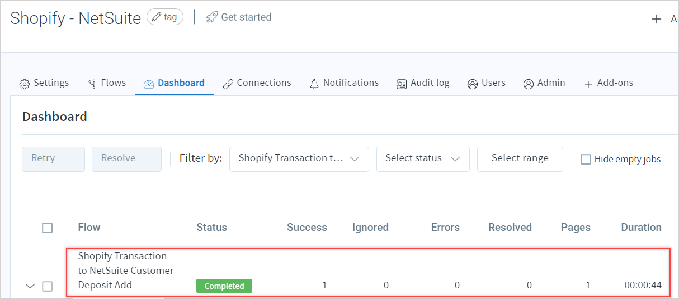Click the Dashboard heading text
The image size is (679, 299).
(55, 117)
